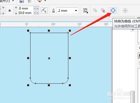
Task: Click the bottom-right corner radius icon
Action: (15, 13)
